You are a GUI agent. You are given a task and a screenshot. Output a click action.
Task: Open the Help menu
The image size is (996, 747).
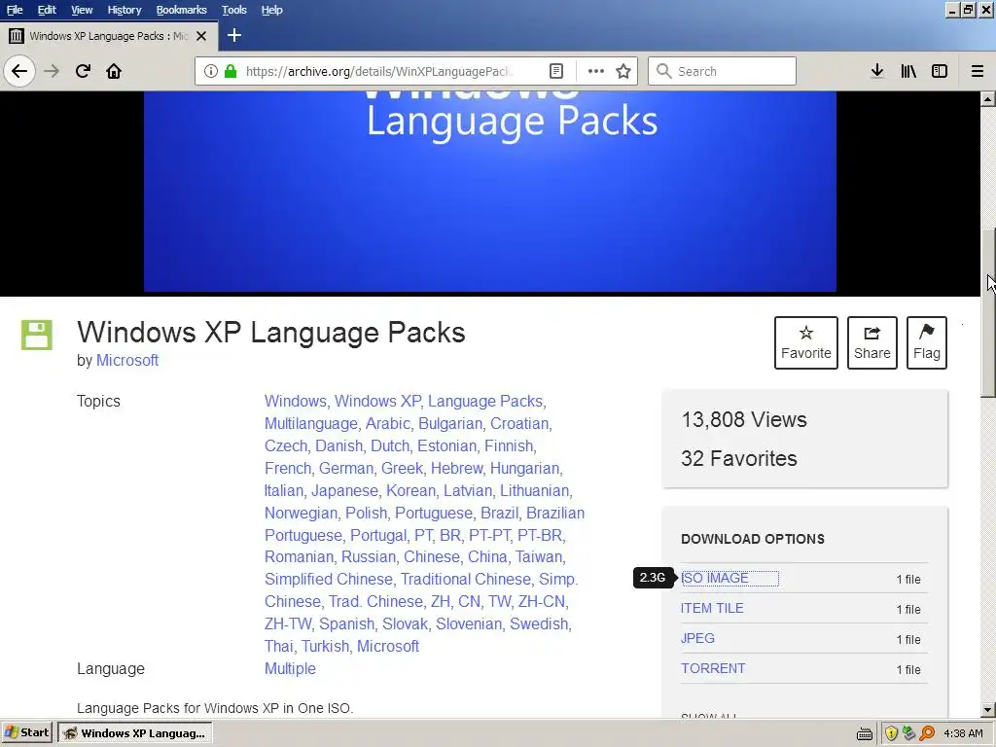pos(272,10)
